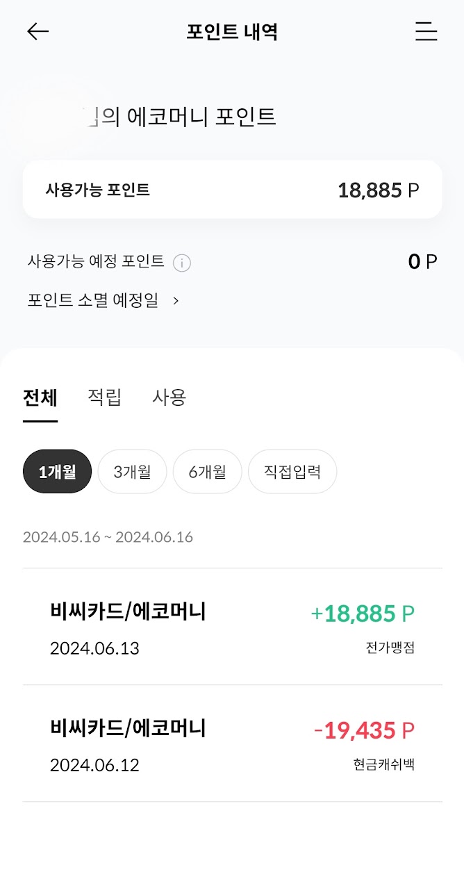The image size is (464, 888).
Task: Open the filter menu at top right
Action: [x=426, y=32]
